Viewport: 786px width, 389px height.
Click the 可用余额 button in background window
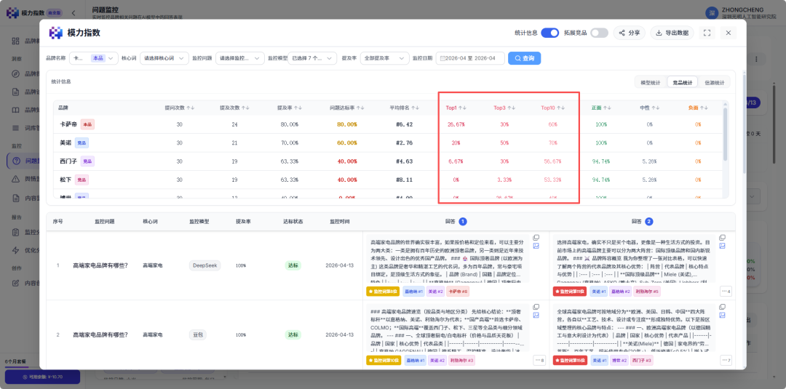pos(42,377)
